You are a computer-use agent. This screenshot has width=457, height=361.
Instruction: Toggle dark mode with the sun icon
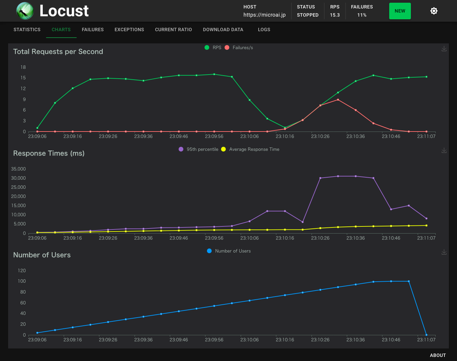coord(434,11)
